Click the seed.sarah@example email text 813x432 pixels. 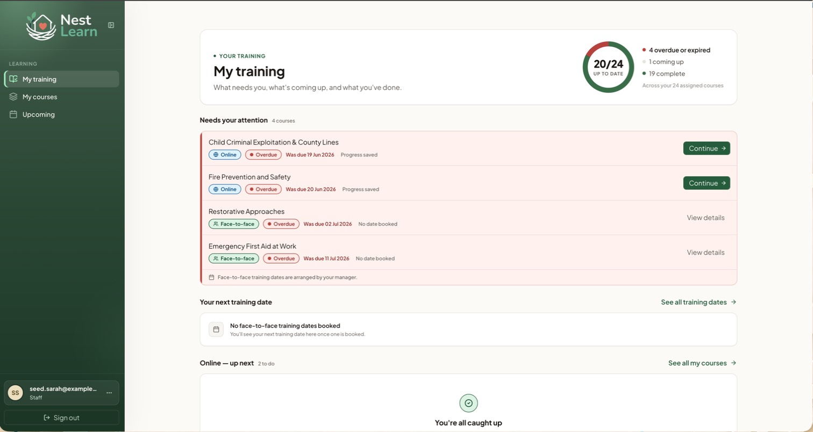click(63, 388)
